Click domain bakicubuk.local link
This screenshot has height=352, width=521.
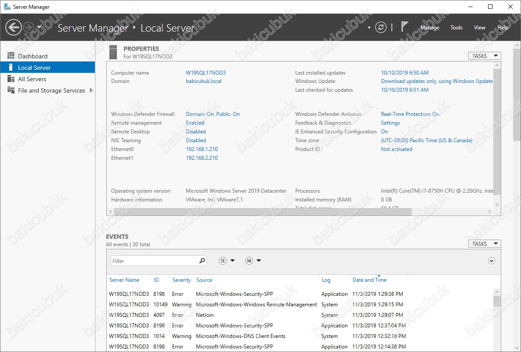[x=204, y=81]
